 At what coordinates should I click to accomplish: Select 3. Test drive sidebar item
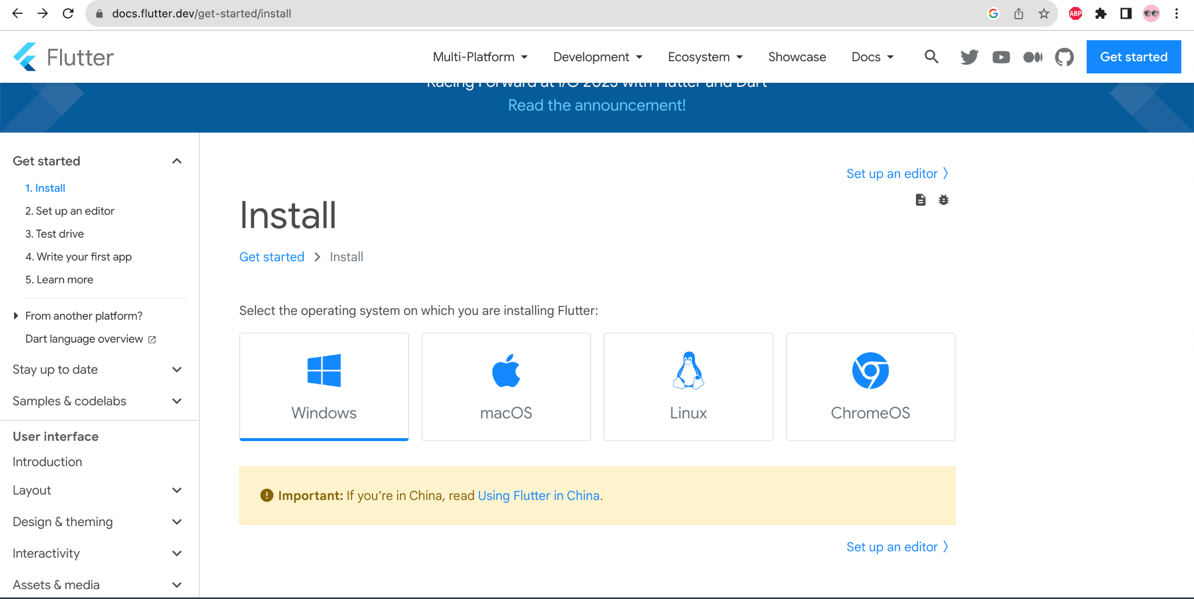tap(55, 234)
